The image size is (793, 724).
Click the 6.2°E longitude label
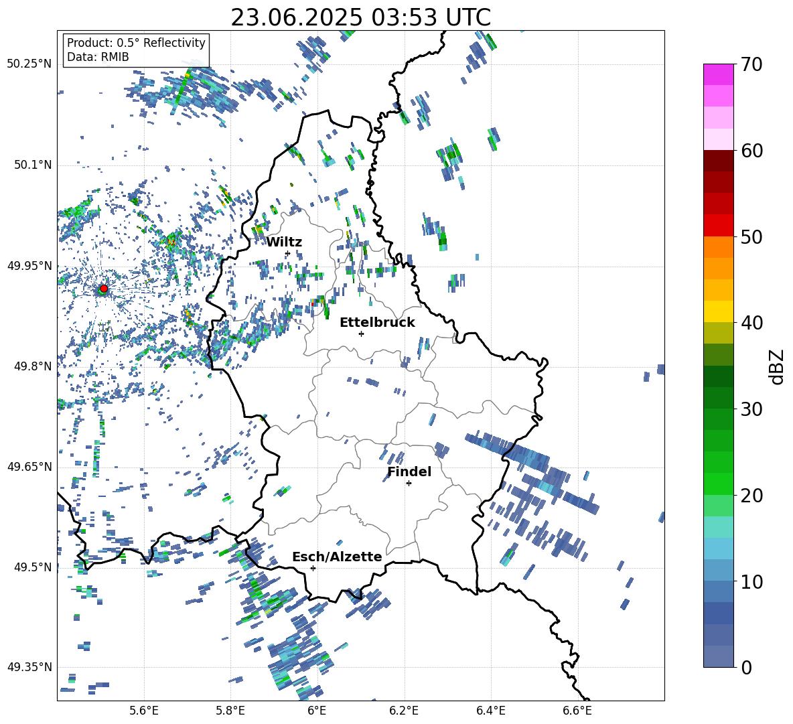click(404, 711)
